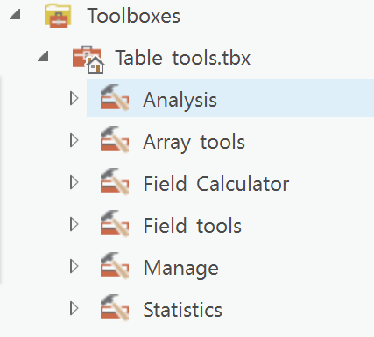Click the Toolboxes folder icon
374x337 pixels.
coord(58,16)
